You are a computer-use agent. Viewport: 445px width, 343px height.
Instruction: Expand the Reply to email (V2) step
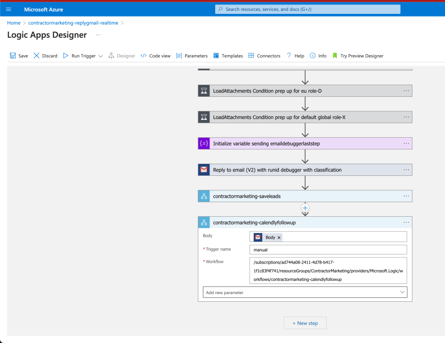pos(305,170)
